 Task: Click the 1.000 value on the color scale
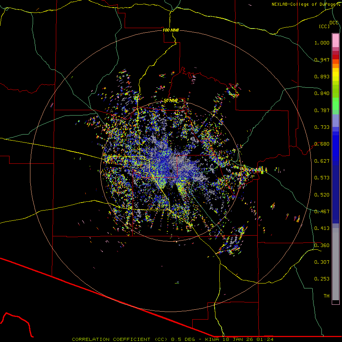pyautogui.click(x=322, y=43)
